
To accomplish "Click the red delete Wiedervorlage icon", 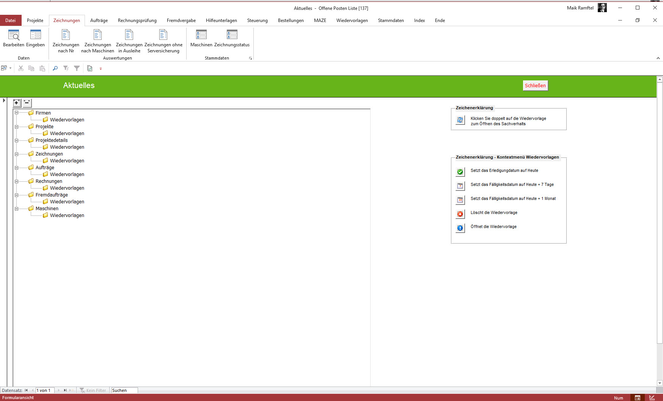I will (x=460, y=214).
